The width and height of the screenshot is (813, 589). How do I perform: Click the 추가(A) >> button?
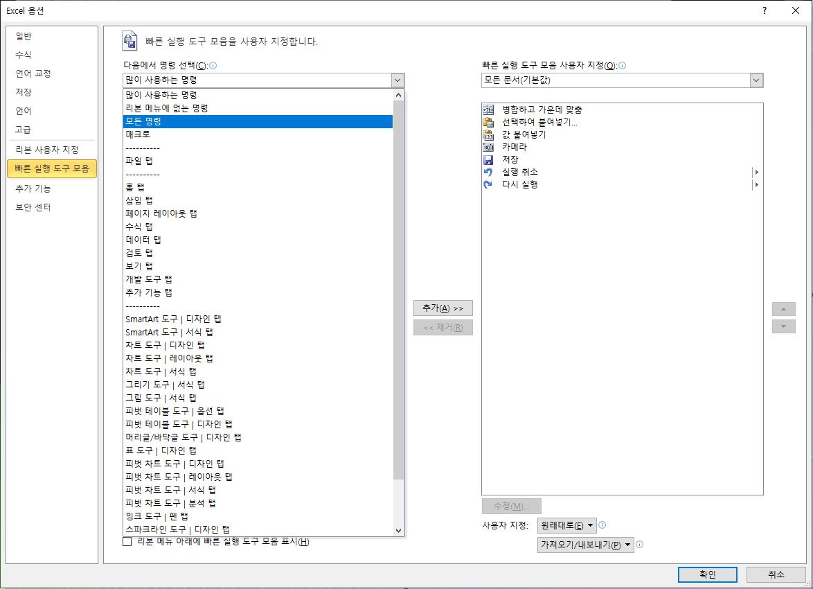point(443,308)
